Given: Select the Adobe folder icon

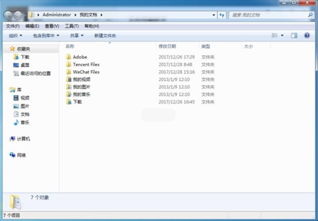Looking at the screenshot, I should (x=69, y=57).
